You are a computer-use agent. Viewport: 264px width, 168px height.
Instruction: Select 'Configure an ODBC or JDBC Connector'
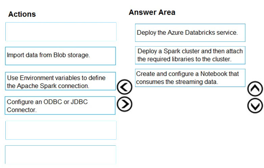tap(60, 106)
